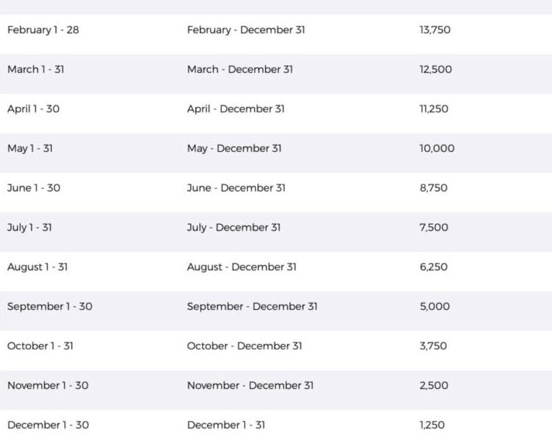Select the April - December 31 cell
This screenshot has height=440, width=552.
click(x=236, y=109)
